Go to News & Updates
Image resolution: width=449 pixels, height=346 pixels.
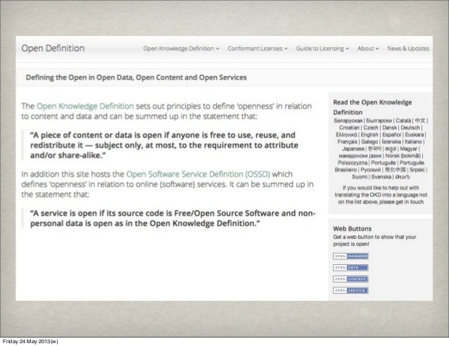[408, 49]
